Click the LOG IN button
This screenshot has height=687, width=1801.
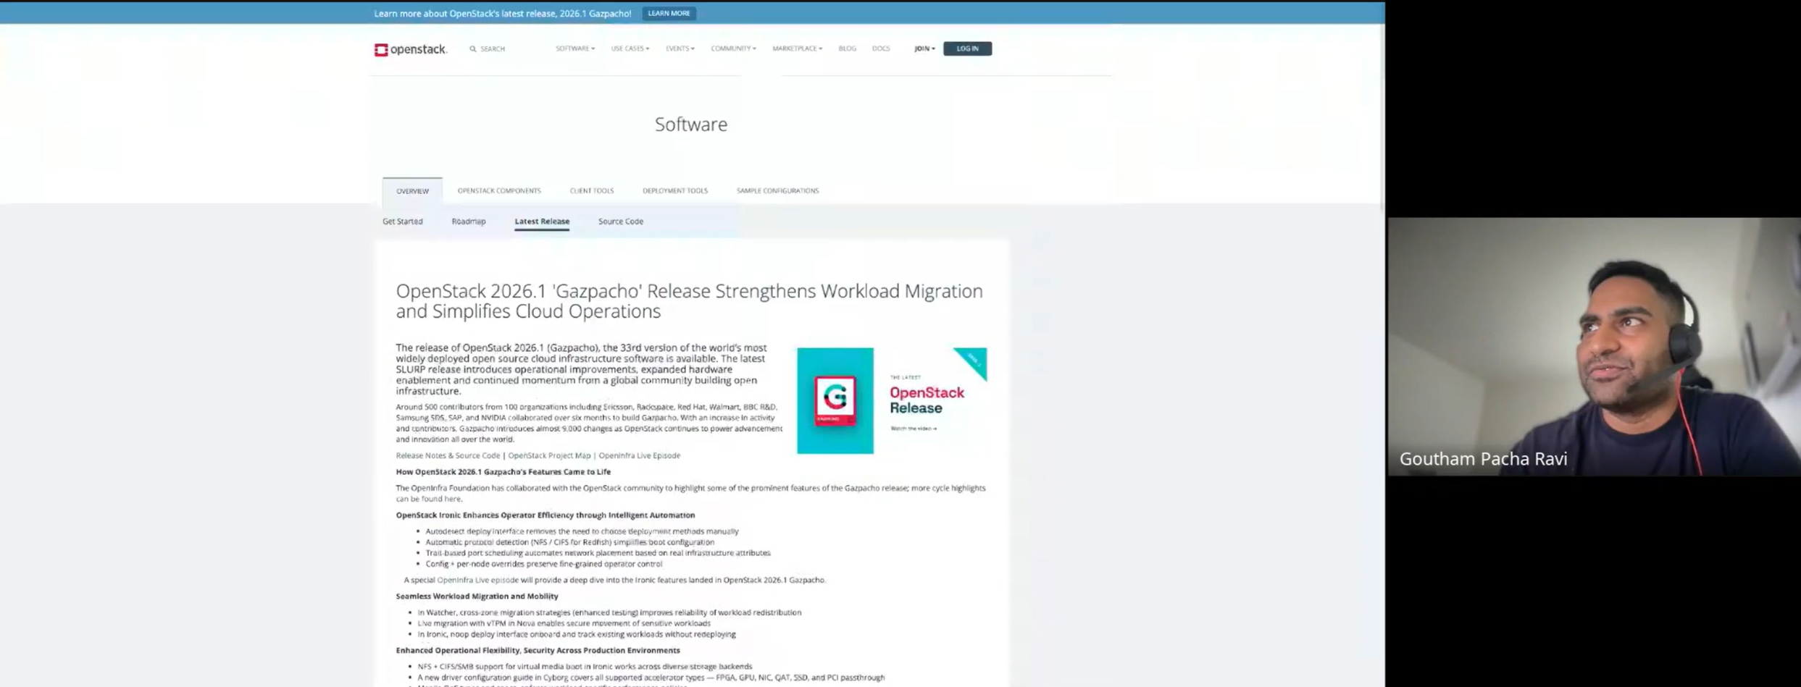click(x=967, y=49)
